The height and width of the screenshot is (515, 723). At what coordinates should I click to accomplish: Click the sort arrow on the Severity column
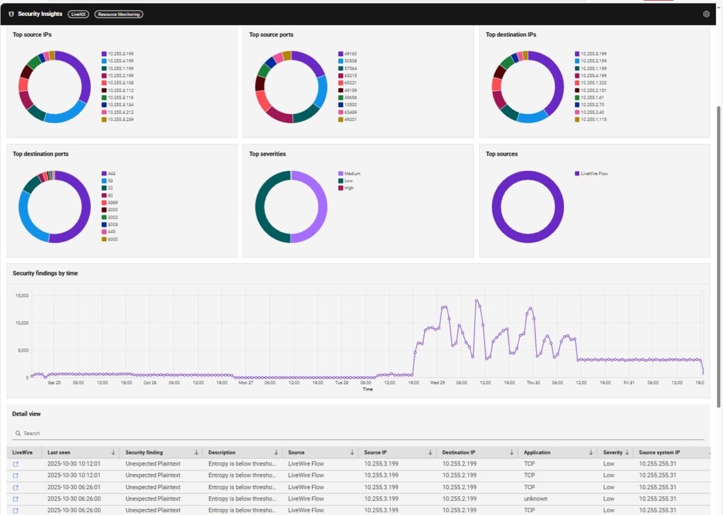(628, 452)
